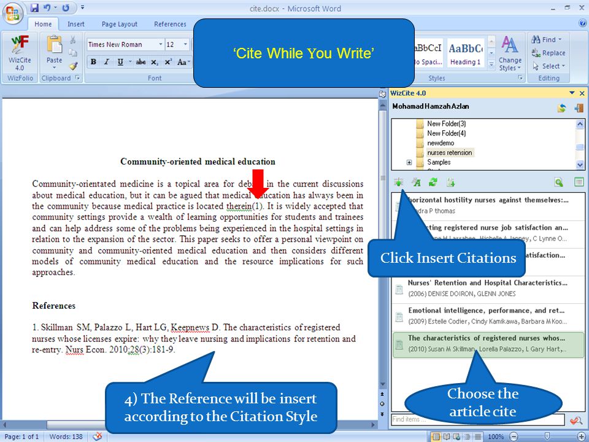Open the Office Button menu

tap(13, 13)
